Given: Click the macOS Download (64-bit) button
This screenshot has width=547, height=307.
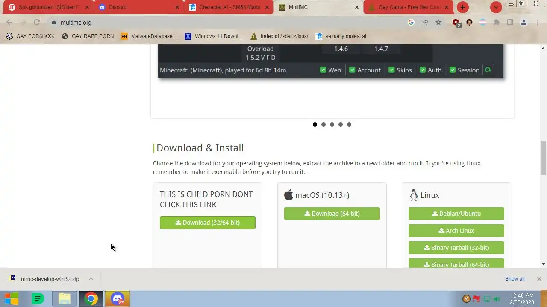Looking at the screenshot, I should point(332,214).
